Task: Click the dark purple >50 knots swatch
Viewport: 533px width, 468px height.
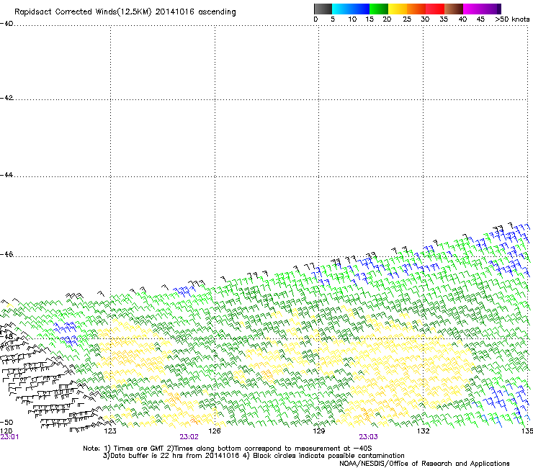Action: [498, 9]
